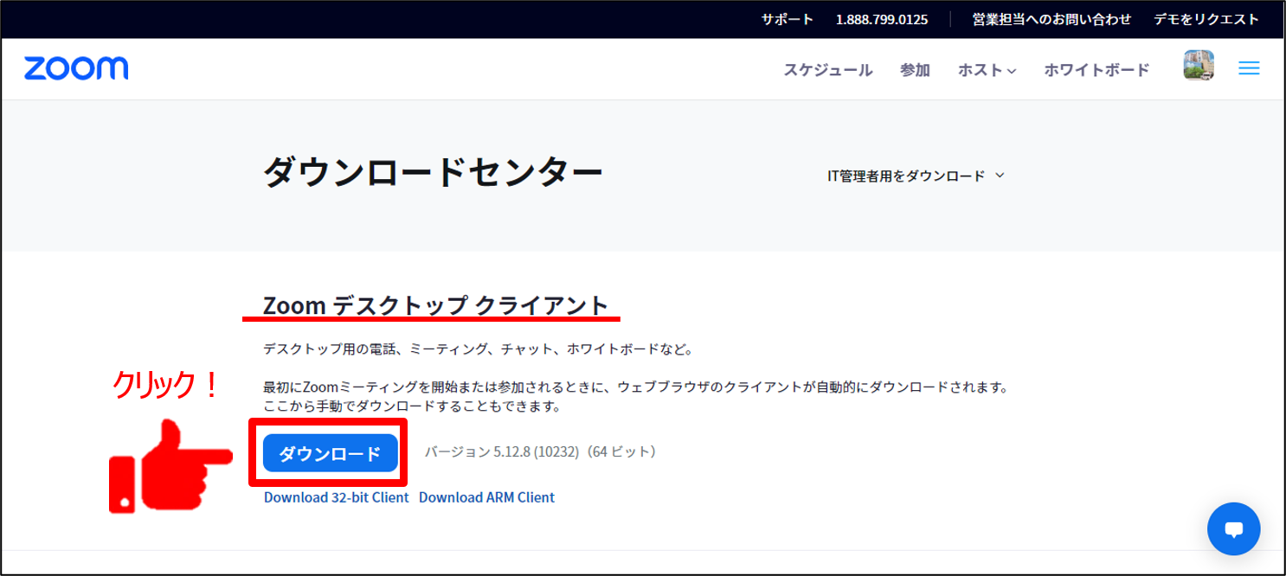Click the サポート link in top bar
Viewport: 1286px width, 576px height.
[788, 19]
